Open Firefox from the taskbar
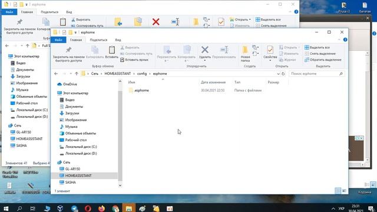This screenshot has width=377, height=212. (101, 208)
